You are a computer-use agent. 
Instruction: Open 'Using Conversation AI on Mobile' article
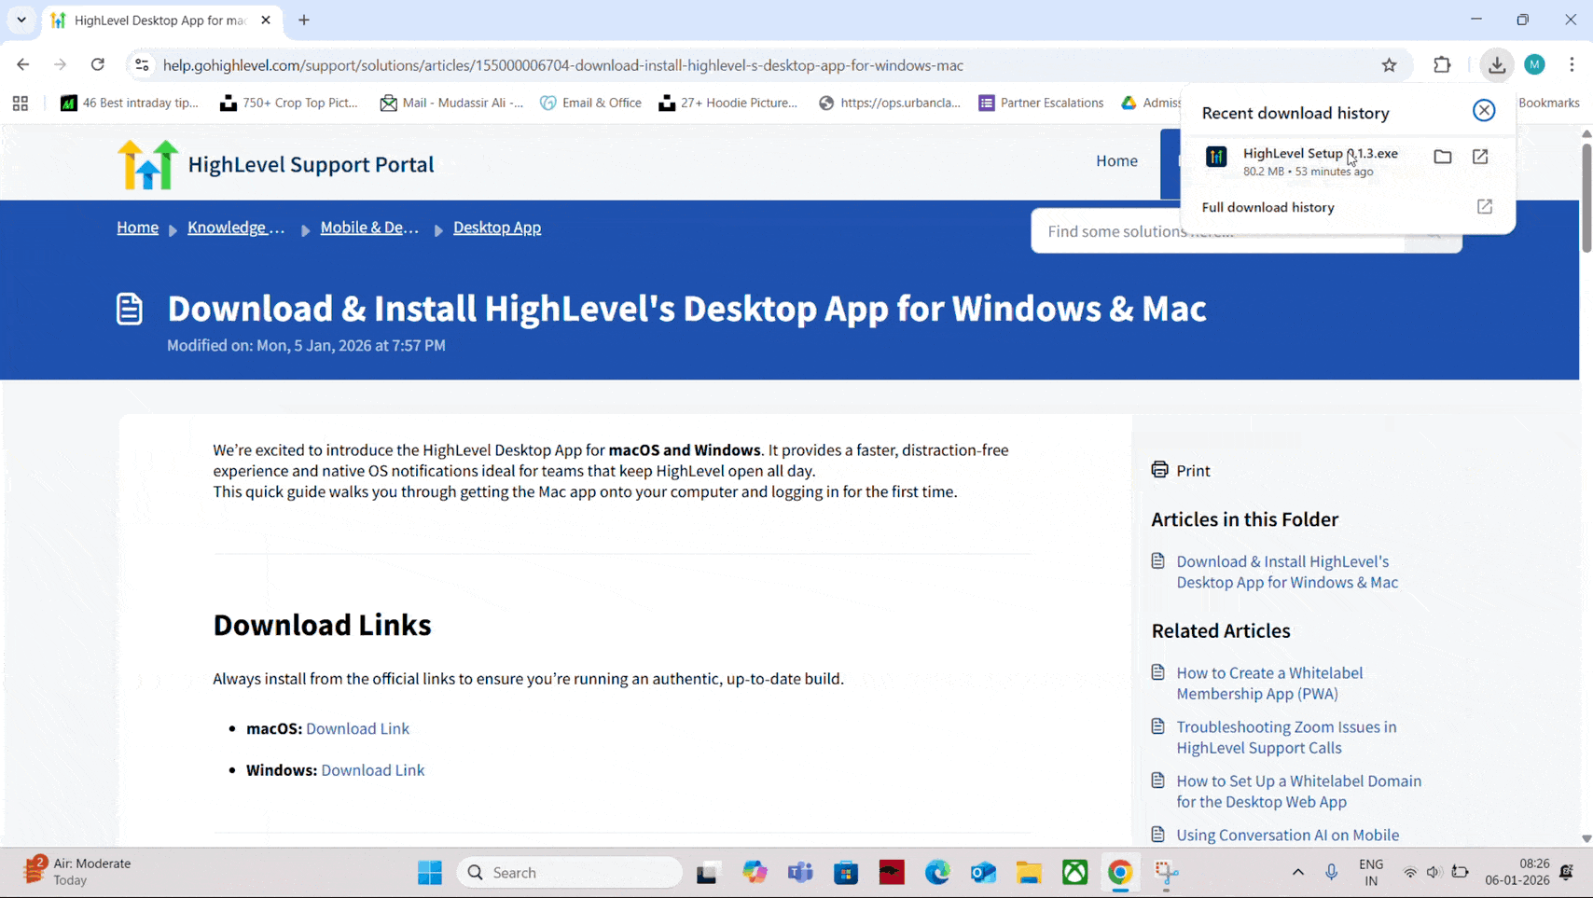1287,836
